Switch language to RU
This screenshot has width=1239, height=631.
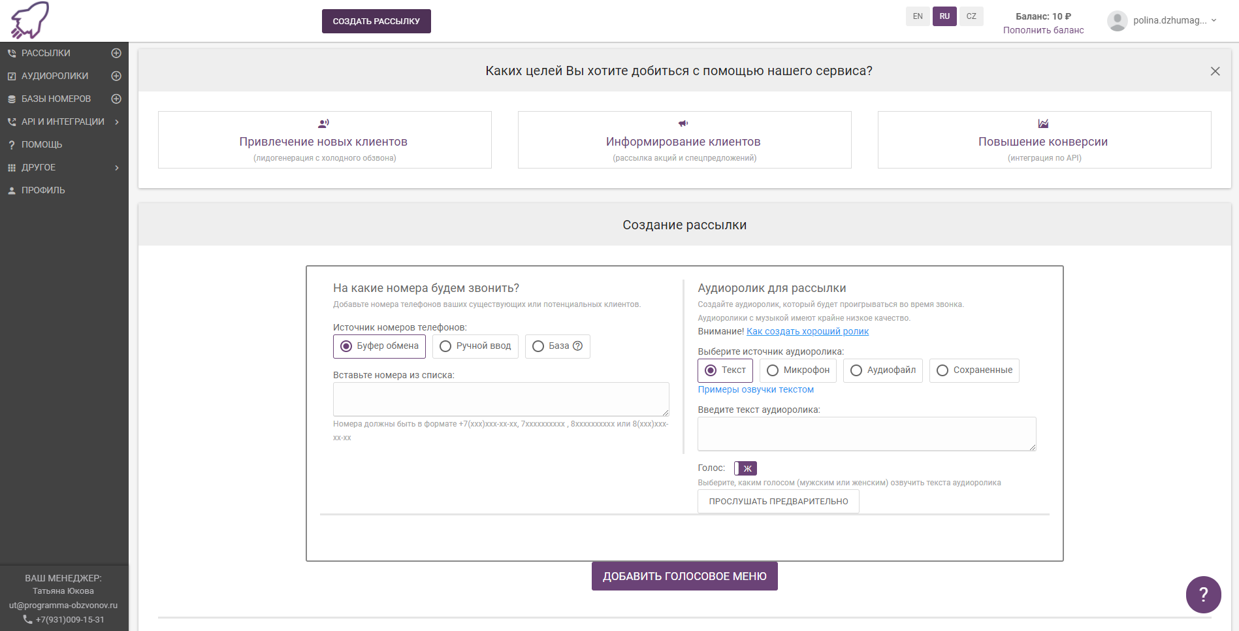tap(944, 16)
